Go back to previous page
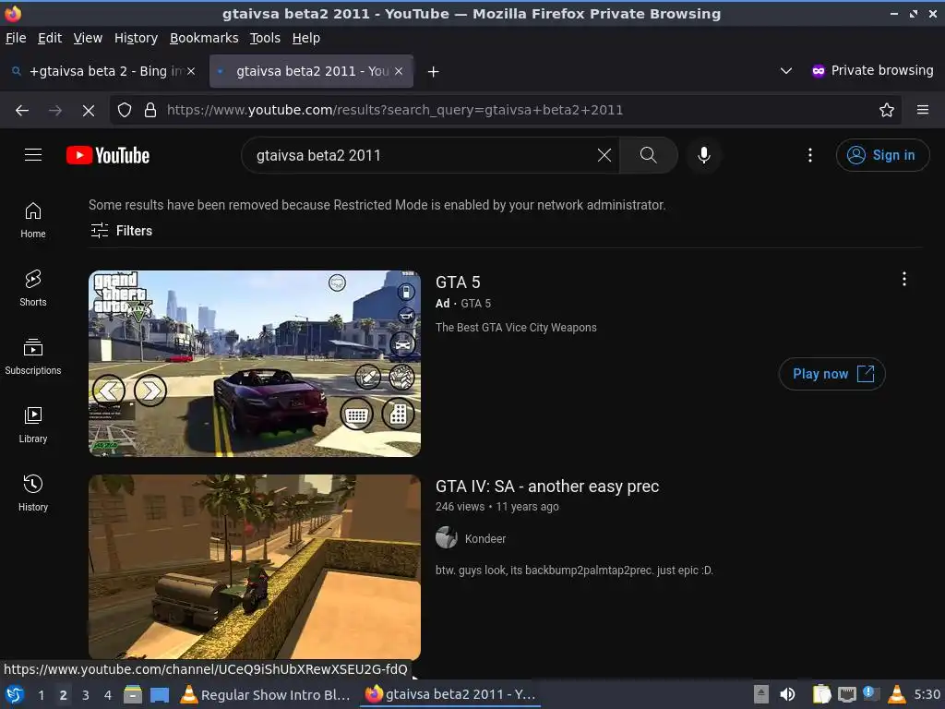 (x=22, y=111)
